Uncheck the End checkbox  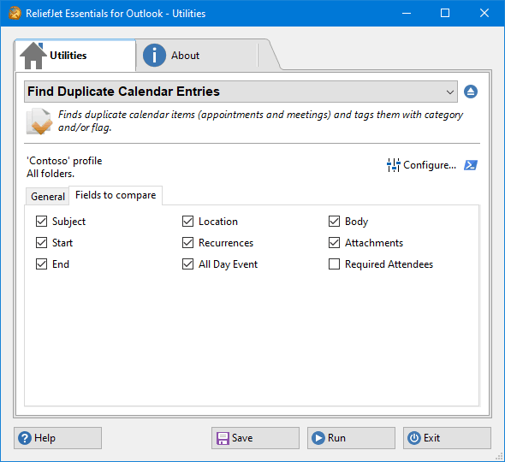tap(42, 264)
